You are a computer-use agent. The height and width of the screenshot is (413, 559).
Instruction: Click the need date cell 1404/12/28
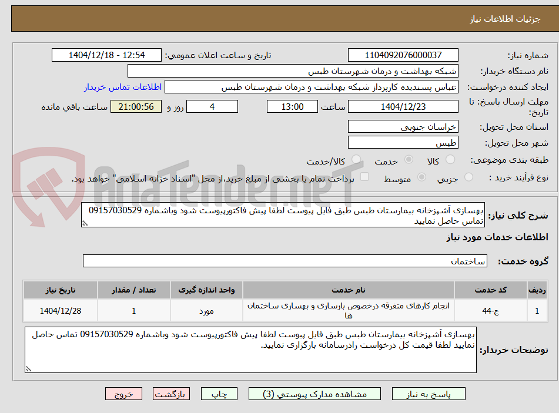pos(60,311)
